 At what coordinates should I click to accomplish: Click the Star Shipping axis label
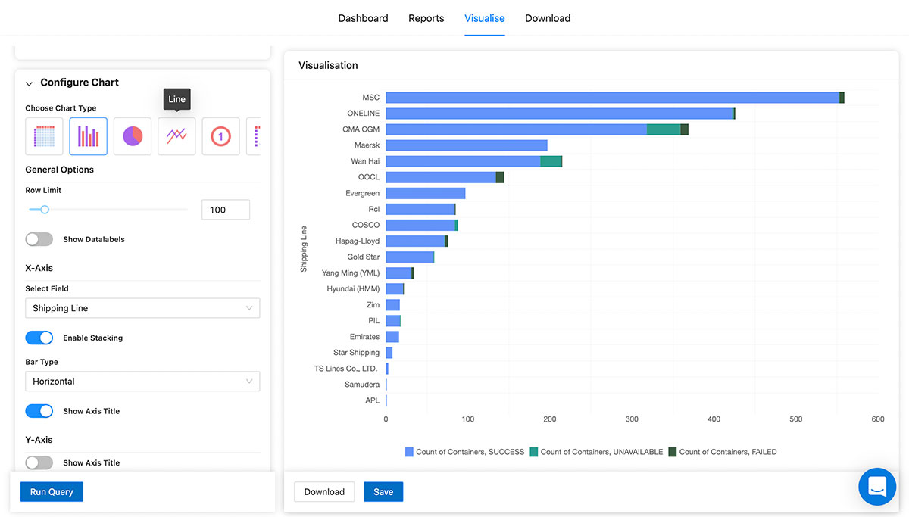tap(357, 353)
